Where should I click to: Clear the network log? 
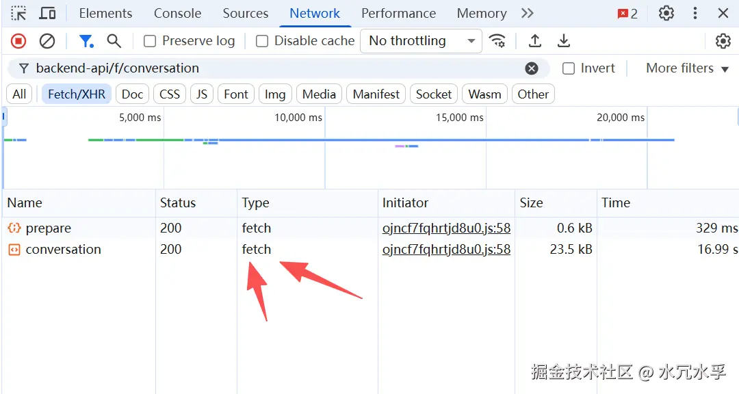[47, 41]
